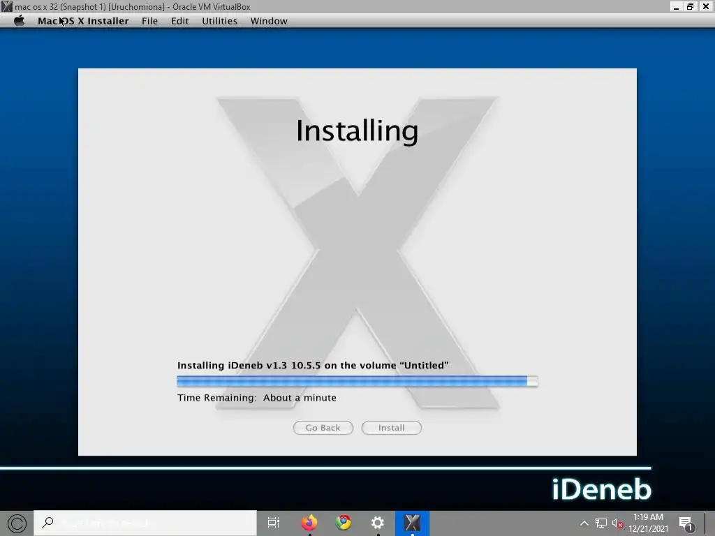Open the Utilities menu
This screenshot has height=536, width=715.
pyautogui.click(x=219, y=21)
